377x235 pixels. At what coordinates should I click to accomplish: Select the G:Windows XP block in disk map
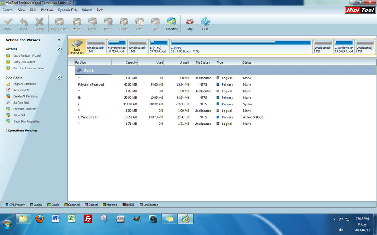coord(343,47)
